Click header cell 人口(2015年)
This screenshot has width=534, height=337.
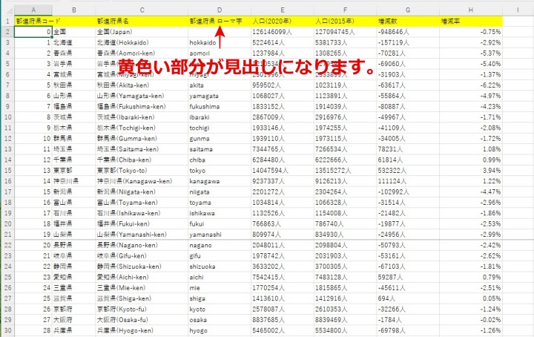pyautogui.click(x=345, y=21)
